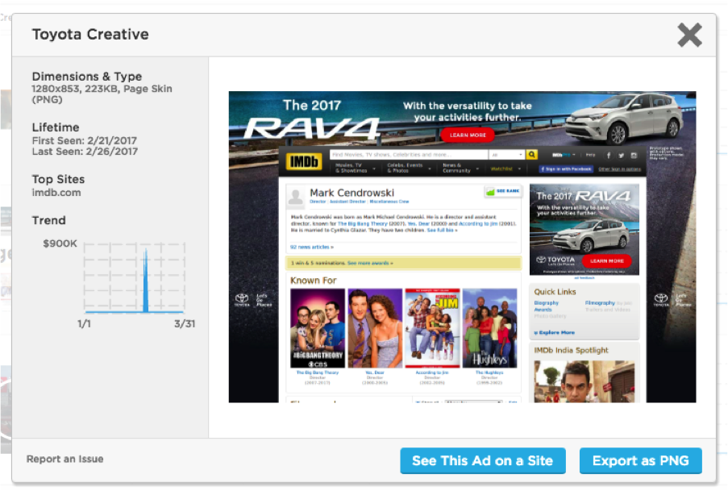Click the Lifetime heading
The width and height of the screenshot is (728, 491).
(56, 127)
